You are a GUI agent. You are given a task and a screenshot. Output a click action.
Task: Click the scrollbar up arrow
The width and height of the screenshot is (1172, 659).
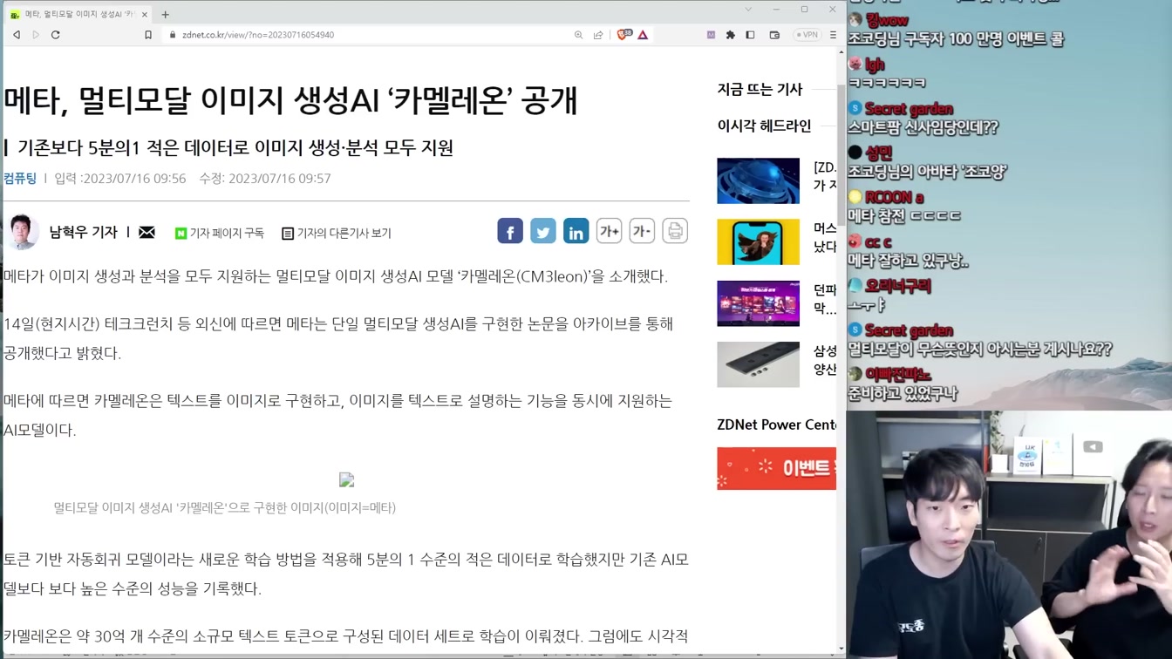[x=841, y=52]
